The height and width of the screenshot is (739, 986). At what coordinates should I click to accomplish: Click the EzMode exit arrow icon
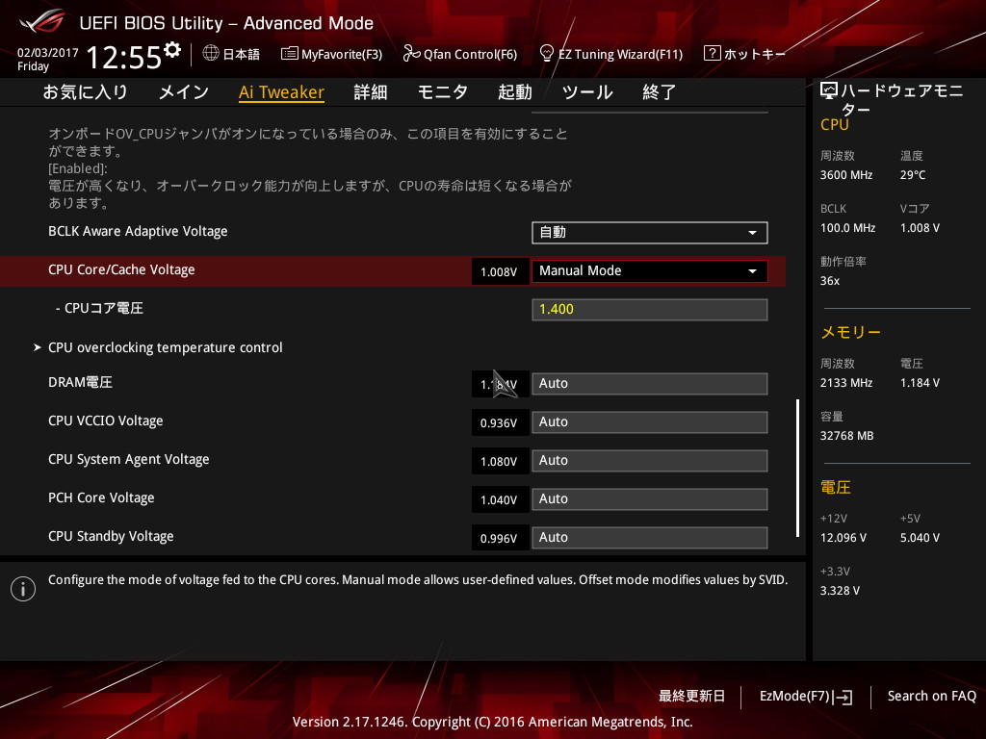pyautogui.click(x=843, y=697)
